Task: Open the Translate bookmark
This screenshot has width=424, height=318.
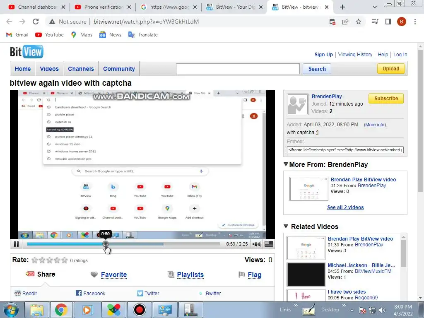Action: click(143, 35)
